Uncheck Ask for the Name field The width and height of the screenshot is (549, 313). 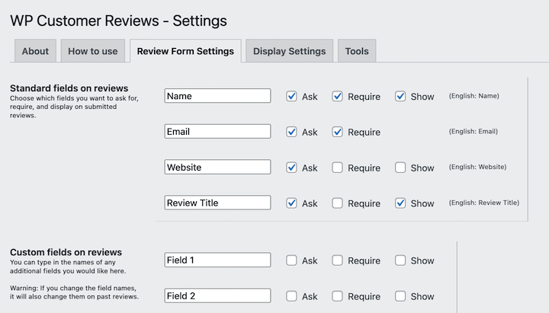click(291, 96)
